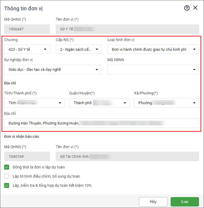Click the help question mark icon
The width and height of the screenshot is (204, 208).
[187, 8]
